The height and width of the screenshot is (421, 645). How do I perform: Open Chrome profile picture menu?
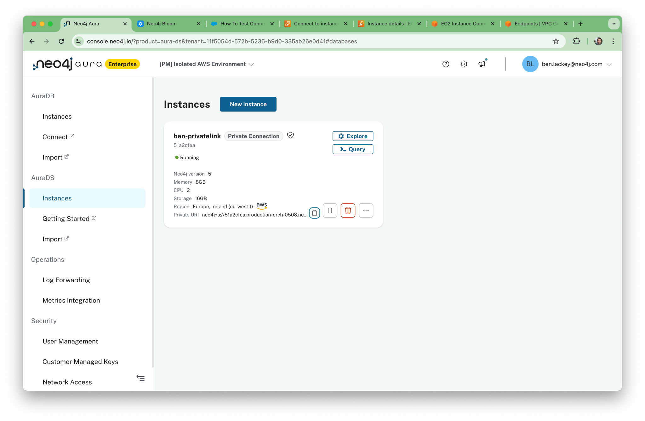pyautogui.click(x=598, y=41)
